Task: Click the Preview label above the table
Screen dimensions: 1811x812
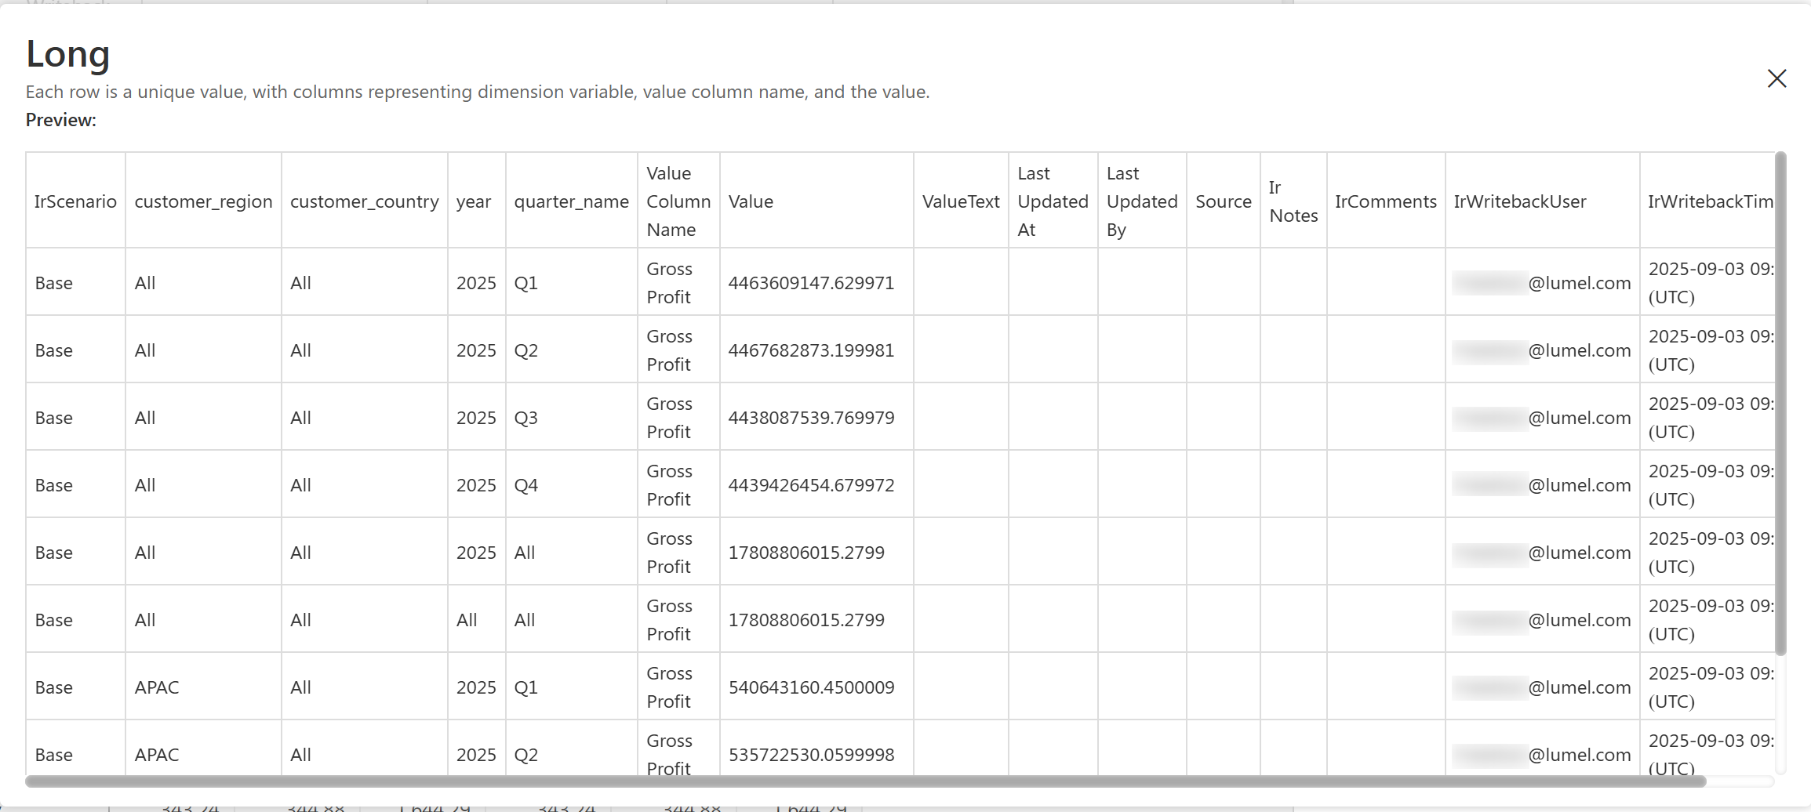Action: point(61,120)
